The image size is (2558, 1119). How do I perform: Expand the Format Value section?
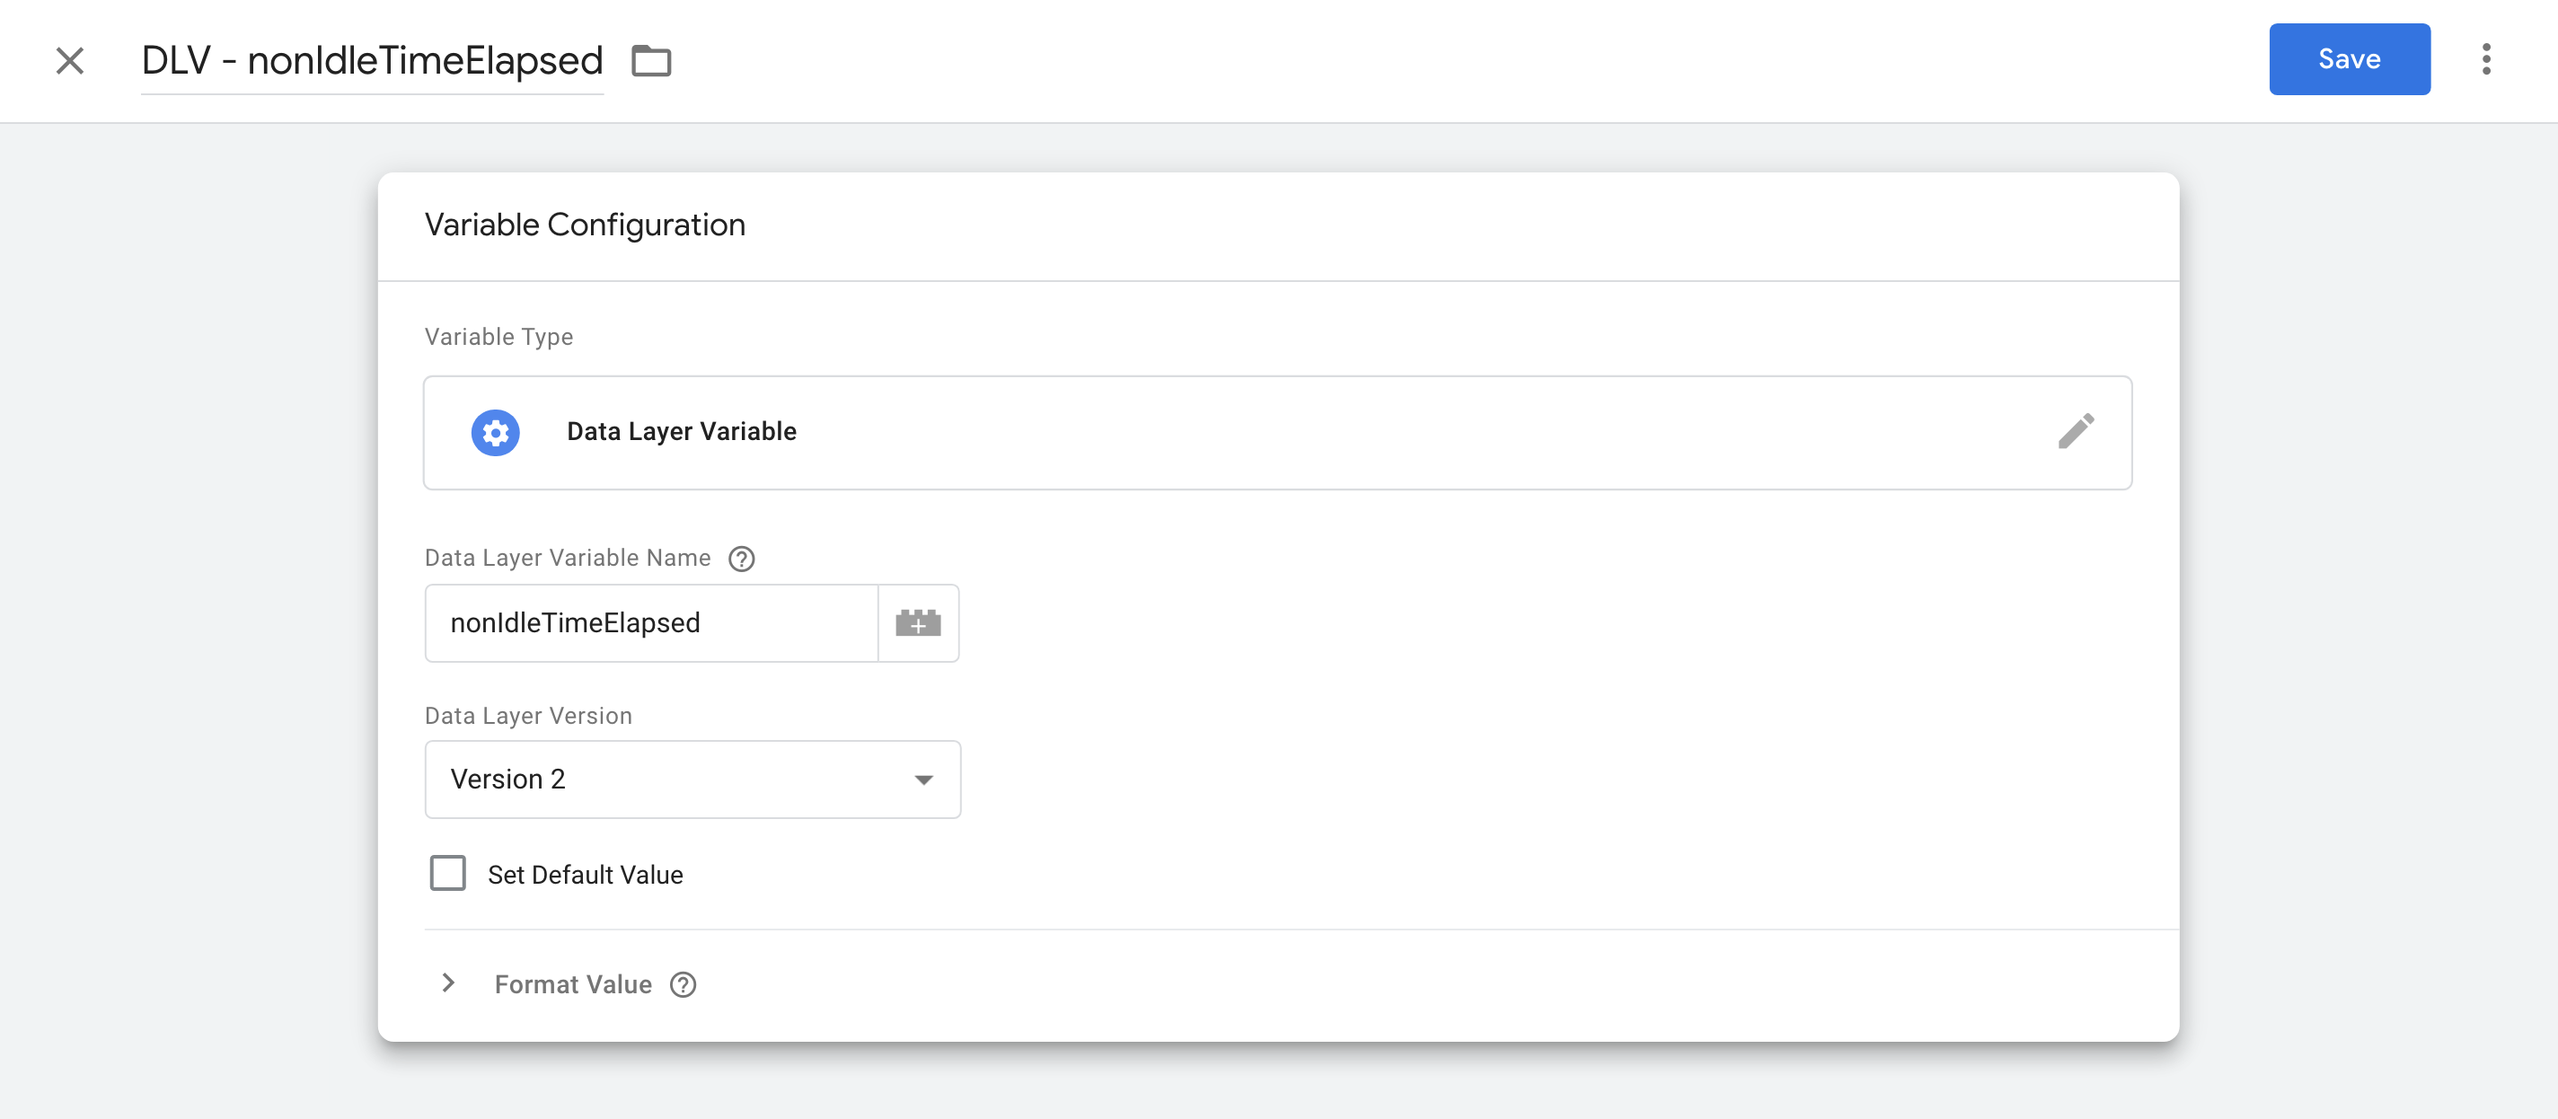point(449,983)
